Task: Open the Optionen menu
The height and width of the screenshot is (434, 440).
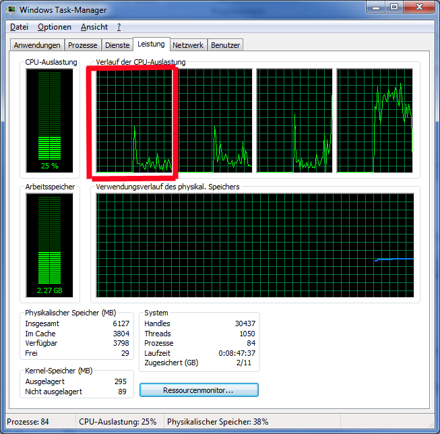Action: point(55,27)
